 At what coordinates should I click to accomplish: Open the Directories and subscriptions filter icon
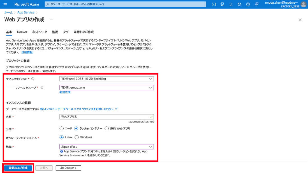(222, 4)
